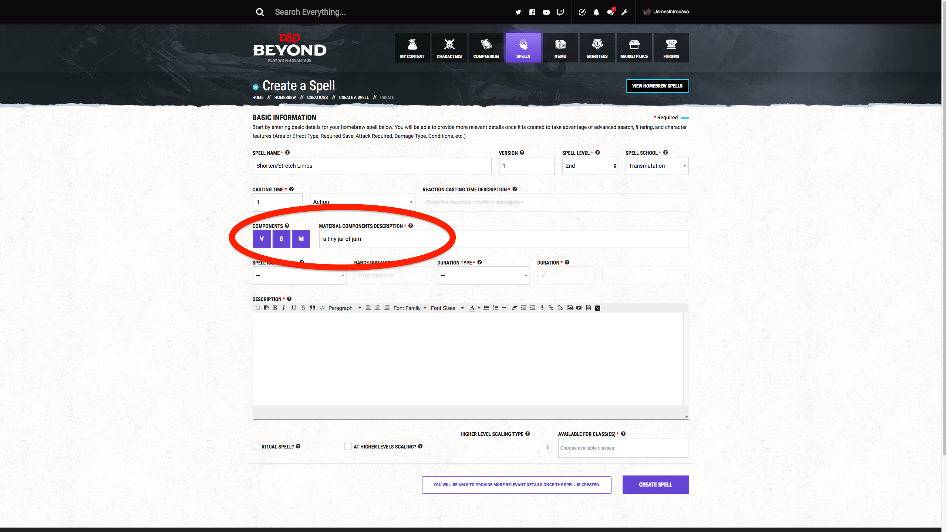Insert a video in the description
Image resolution: width=947 pixels, height=532 pixels.
point(579,308)
